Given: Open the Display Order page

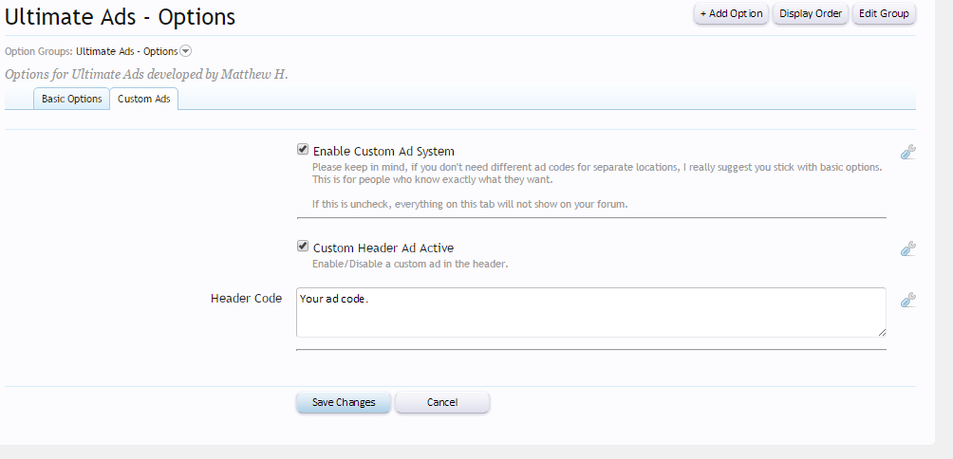Looking at the screenshot, I should coord(811,13).
